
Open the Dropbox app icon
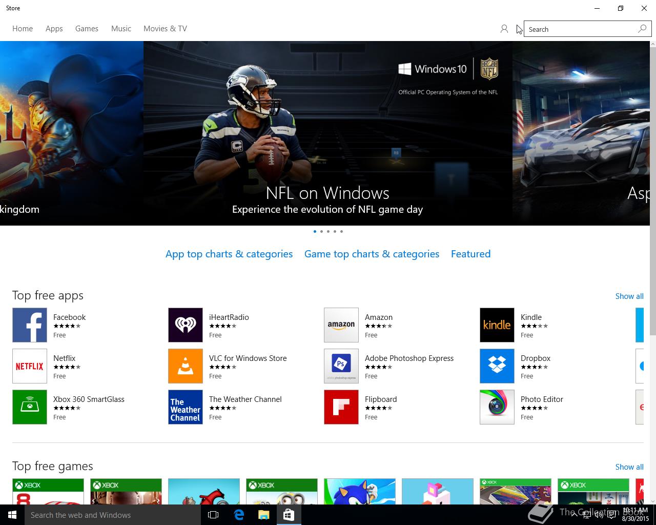point(497,366)
